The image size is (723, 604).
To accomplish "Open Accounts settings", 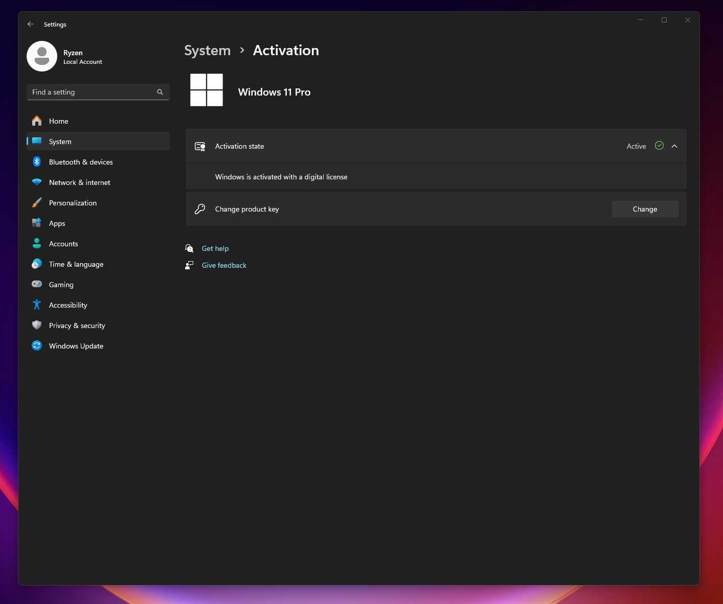I will pos(98,244).
